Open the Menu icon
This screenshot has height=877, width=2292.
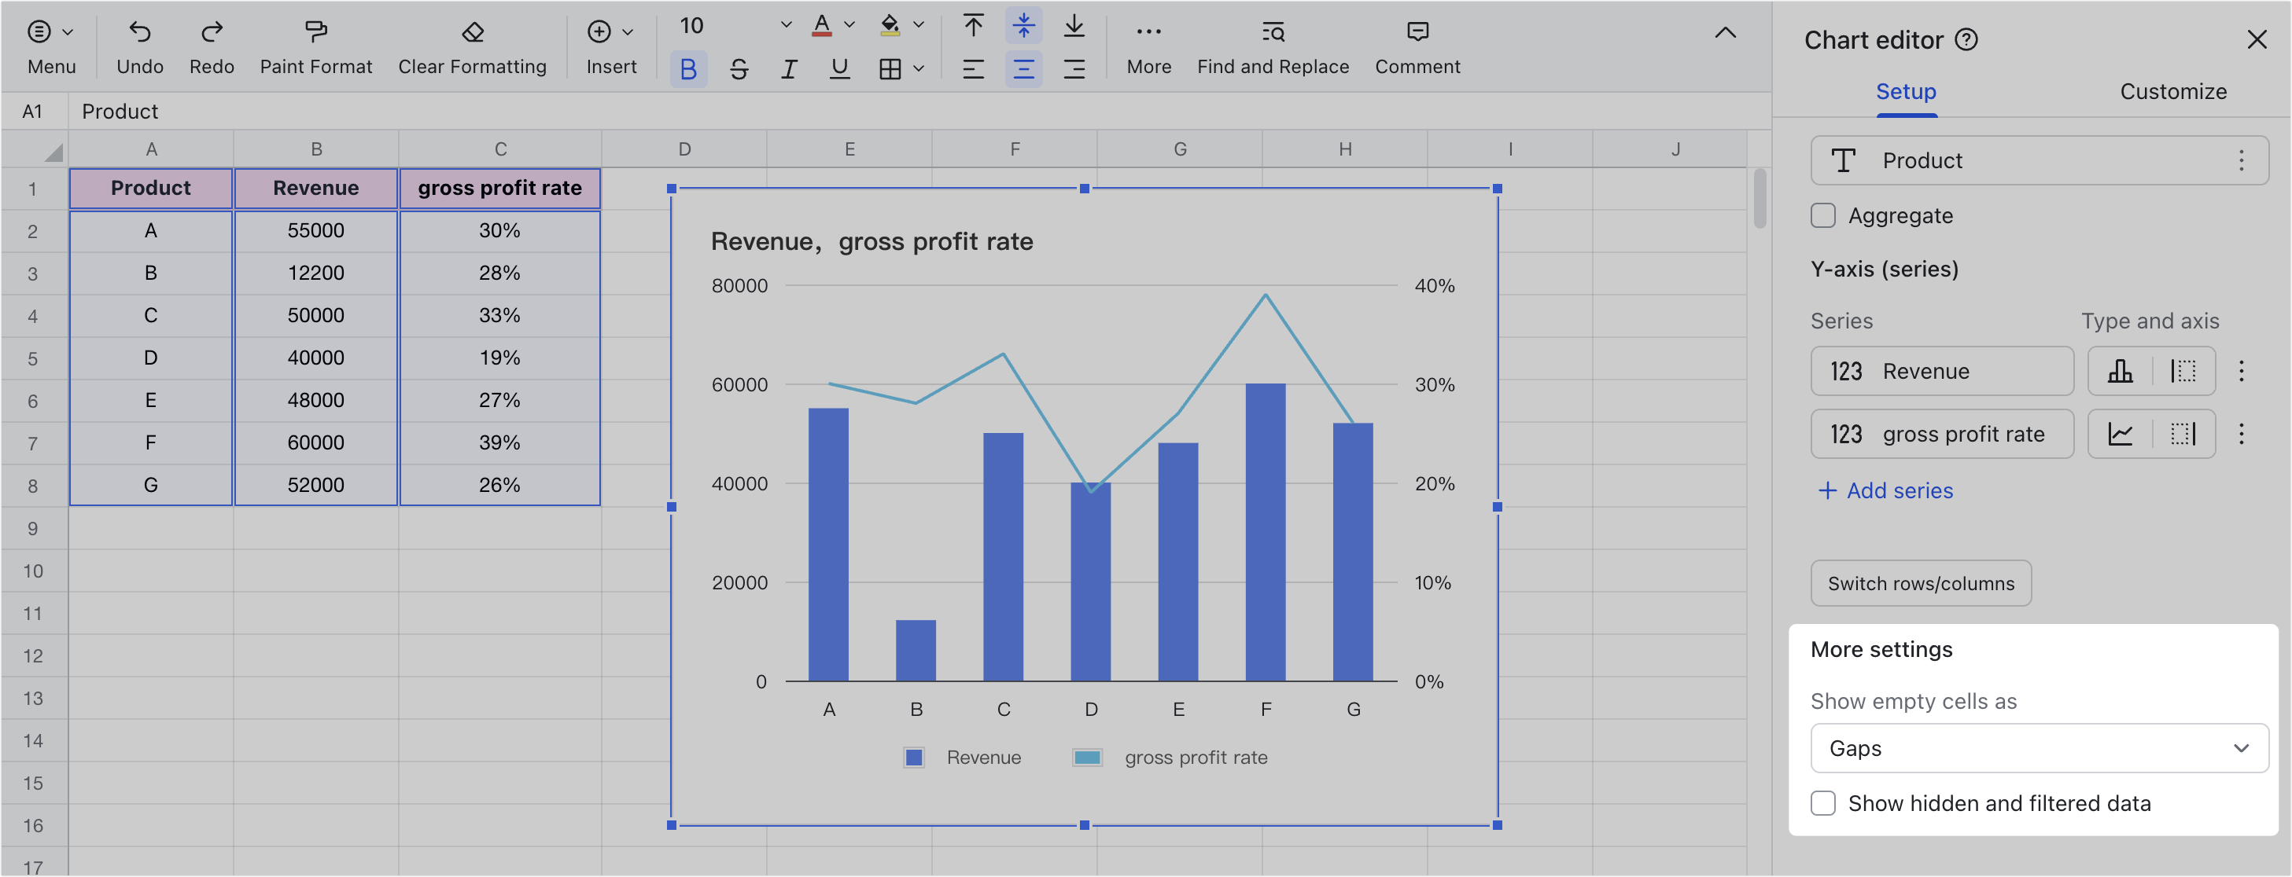click(39, 32)
